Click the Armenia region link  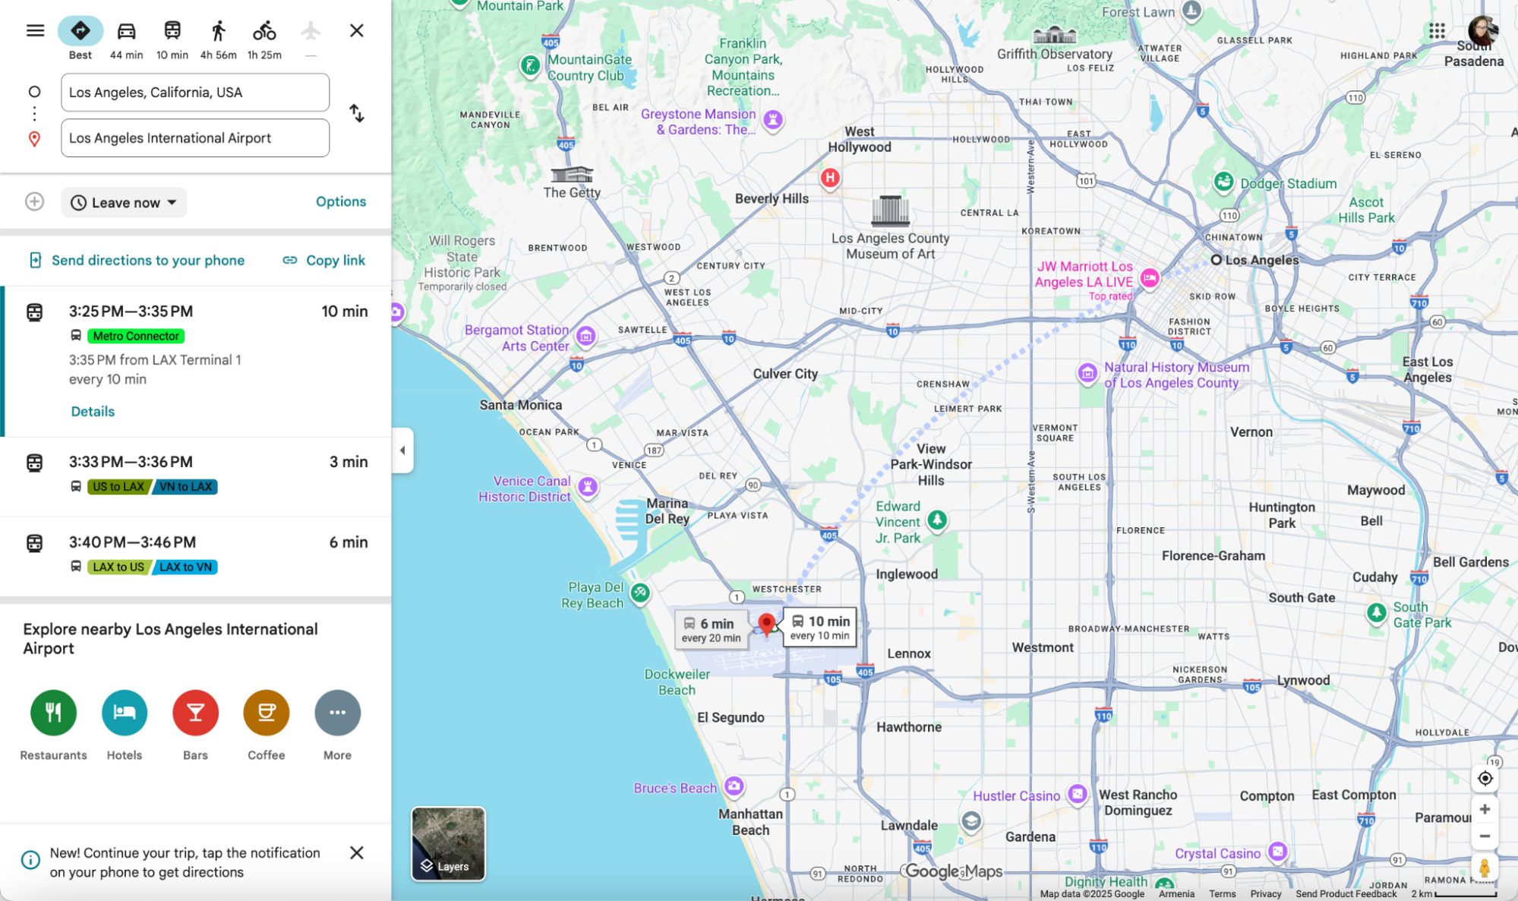pyautogui.click(x=1176, y=893)
